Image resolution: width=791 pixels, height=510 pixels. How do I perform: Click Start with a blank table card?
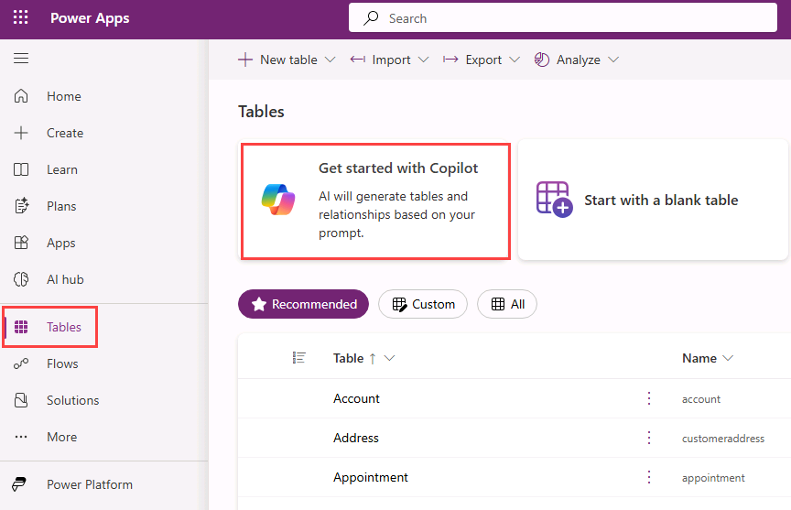pyautogui.click(x=653, y=200)
